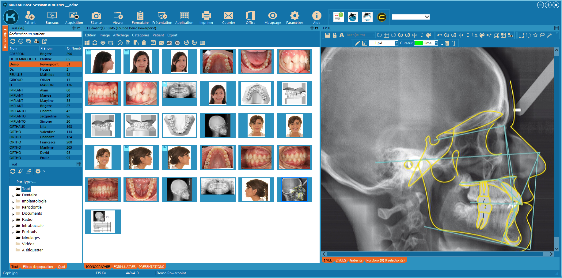The height and width of the screenshot is (278, 562).
Task: Select the angle measurement tool
Action: [x=364, y=43]
